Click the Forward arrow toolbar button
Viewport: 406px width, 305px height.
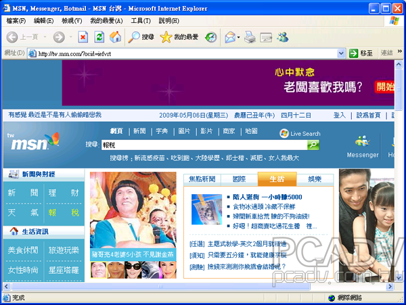[x=59, y=37]
